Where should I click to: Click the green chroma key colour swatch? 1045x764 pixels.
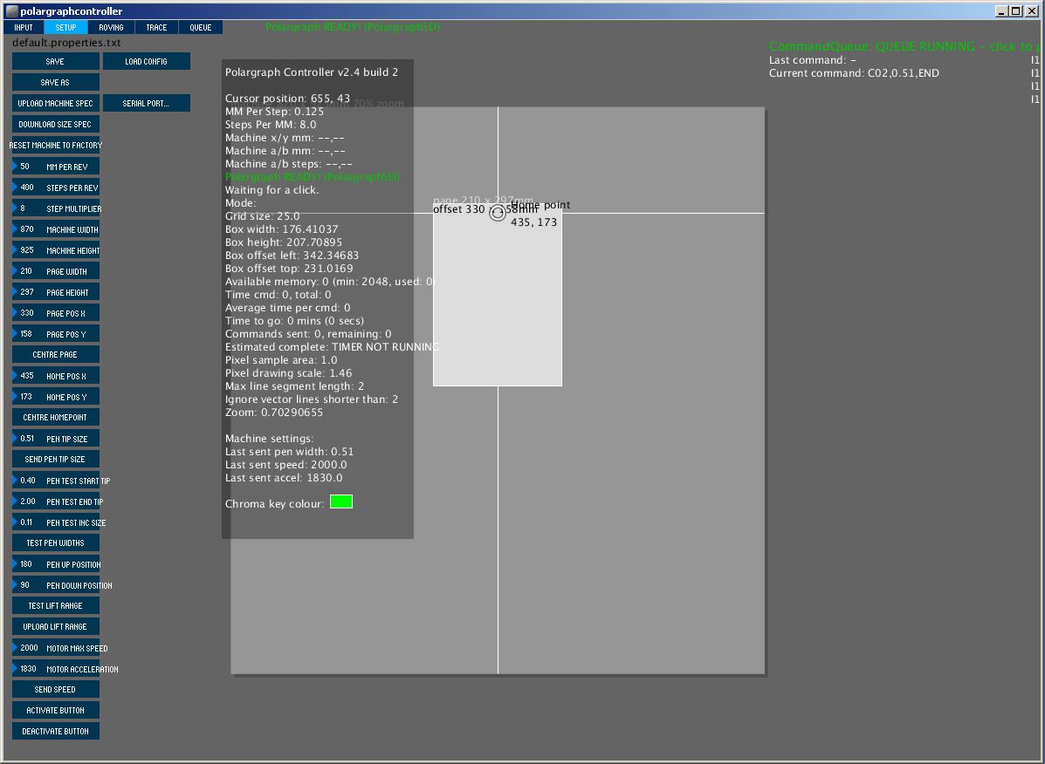point(341,501)
